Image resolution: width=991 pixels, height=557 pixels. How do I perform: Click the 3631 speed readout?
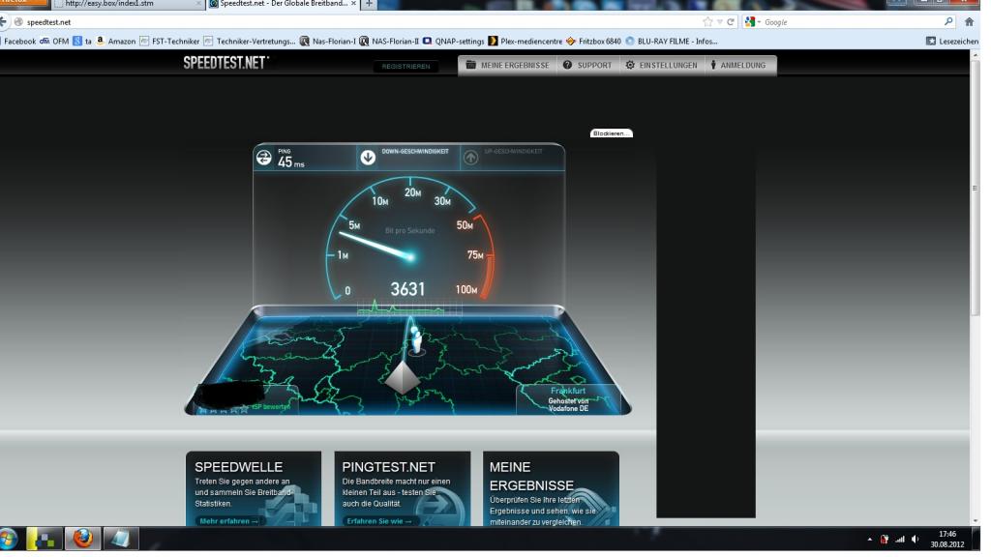tap(407, 289)
